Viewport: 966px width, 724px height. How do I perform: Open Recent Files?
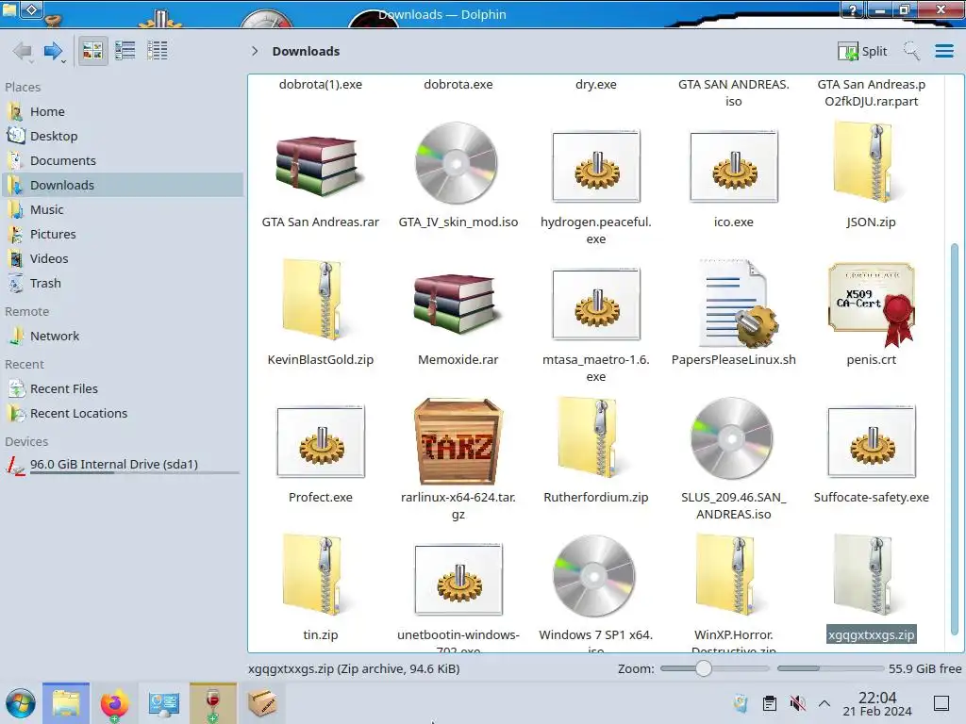click(122, 389)
